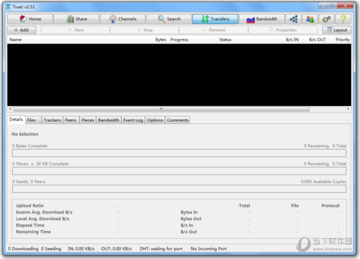Switch to the lower Bandwidth tab
The image size is (360, 259).
click(109, 120)
